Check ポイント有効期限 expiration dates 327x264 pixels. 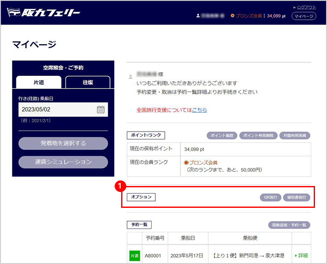257,135
